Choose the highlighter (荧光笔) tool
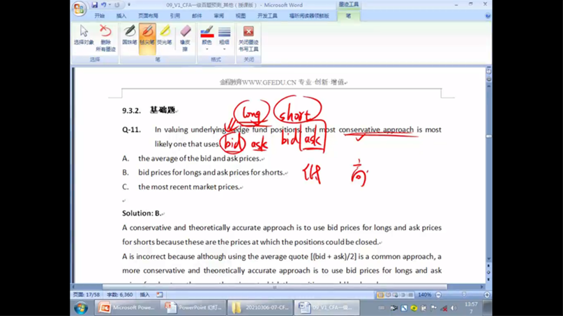The height and width of the screenshot is (316, 563). pos(165,35)
